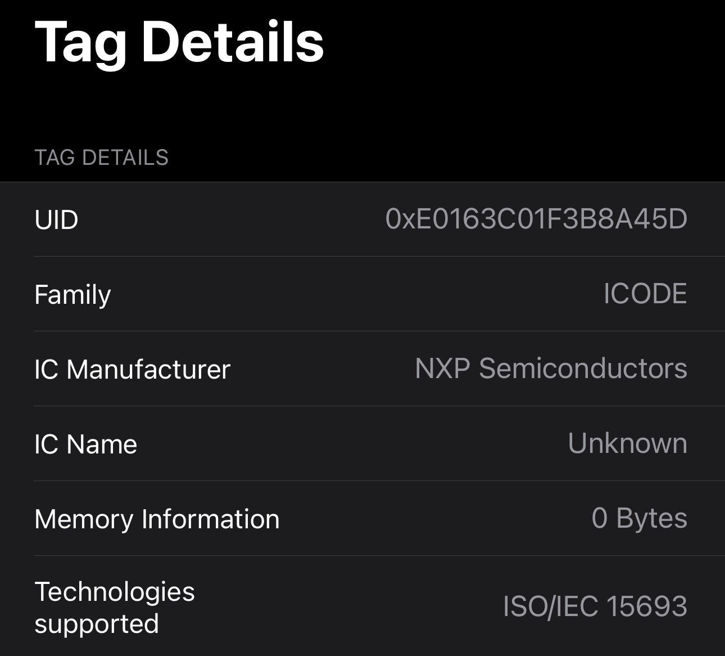Tap the word "Semiconductors" in manufacturer value

coord(583,369)
